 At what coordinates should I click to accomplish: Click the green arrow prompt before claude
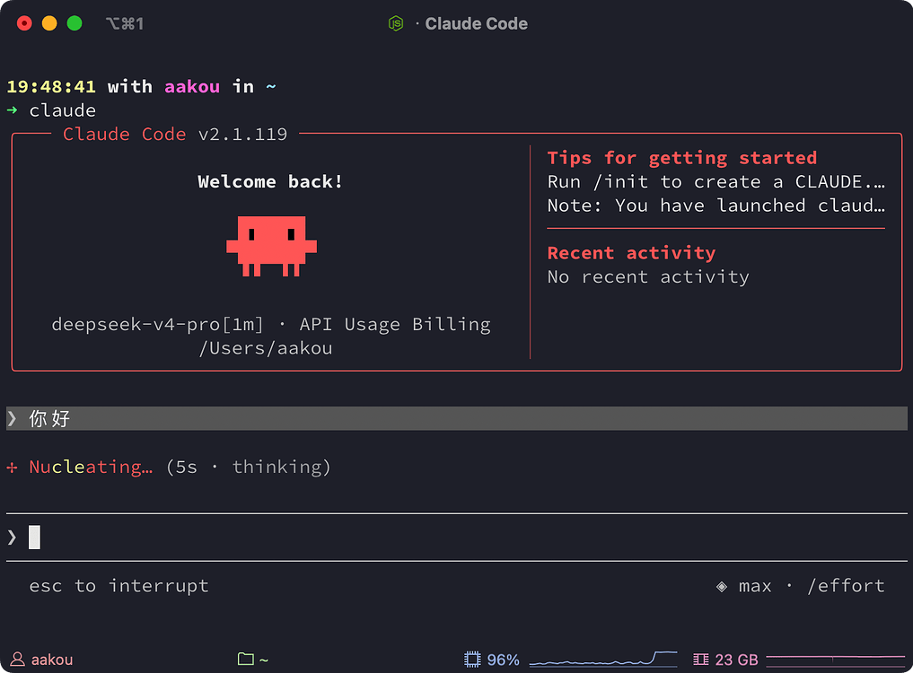pyautogui.click(x=13, y=110)
